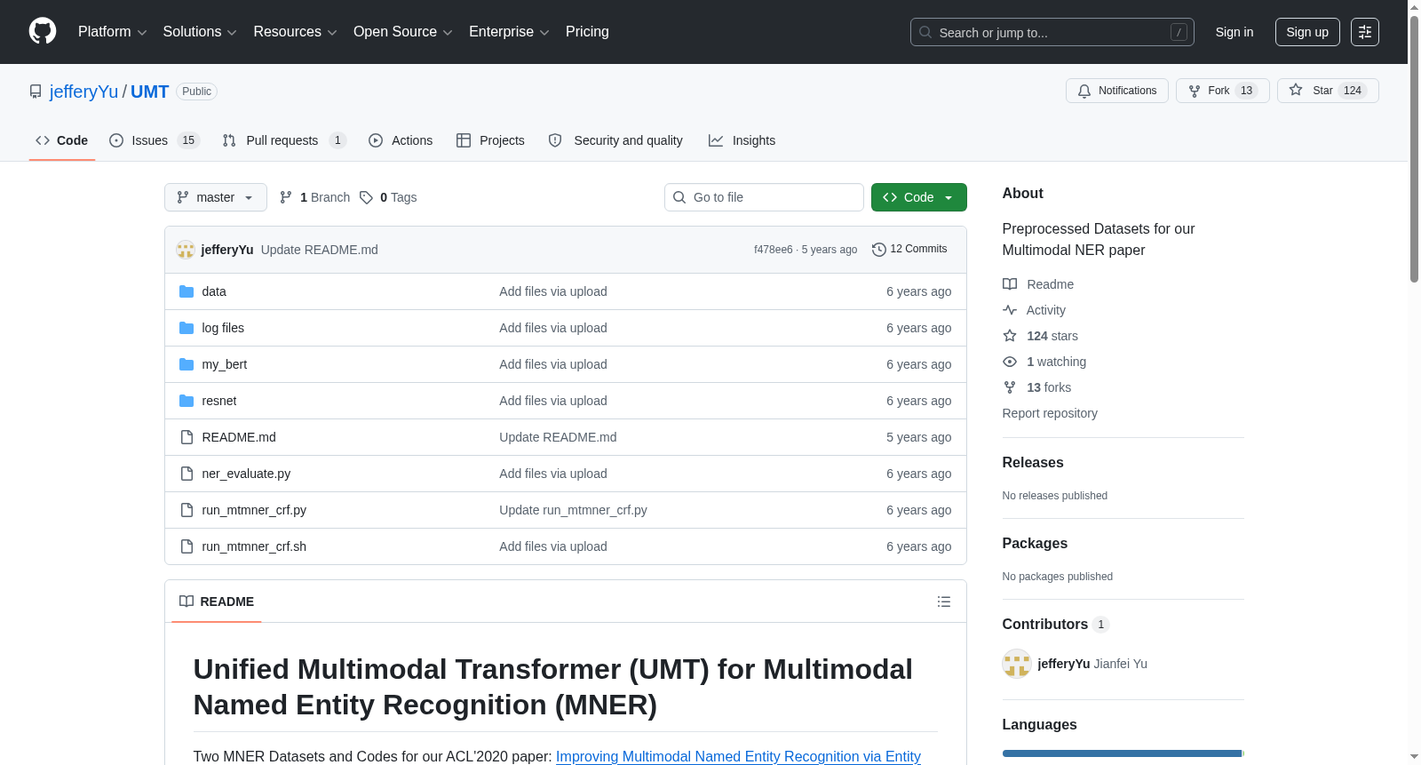Open the Activity link in About
The height and width of the screenshot is (765, 1421).
[1034, 310]
